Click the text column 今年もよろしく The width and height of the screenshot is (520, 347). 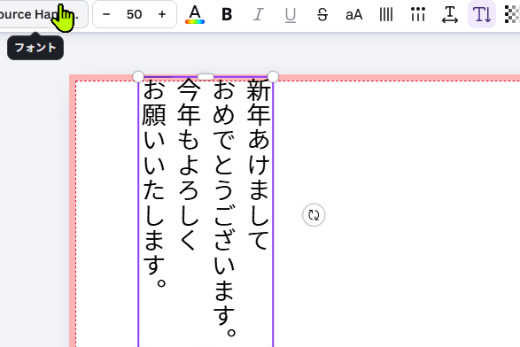pyautogui.click(x=189, y=165)
